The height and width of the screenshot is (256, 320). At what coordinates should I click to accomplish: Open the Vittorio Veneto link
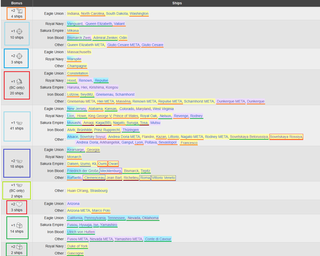164,178
